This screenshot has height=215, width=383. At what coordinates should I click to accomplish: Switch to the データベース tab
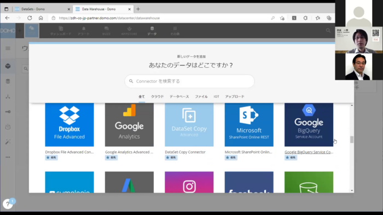pos(179,97)
